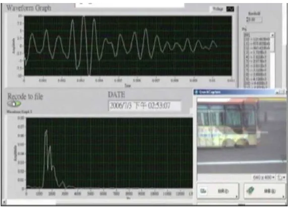Viewport: 288px width, 207px height.
Task: Click the lower frequency spectrum plot
Action: tap(109, 153)
